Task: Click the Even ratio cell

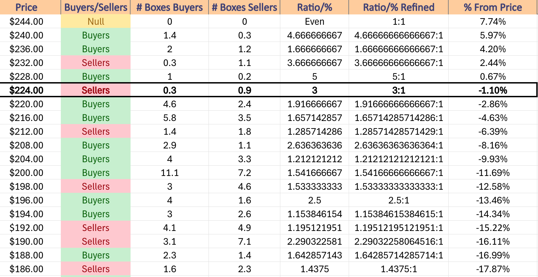Action: pos(314,22)
